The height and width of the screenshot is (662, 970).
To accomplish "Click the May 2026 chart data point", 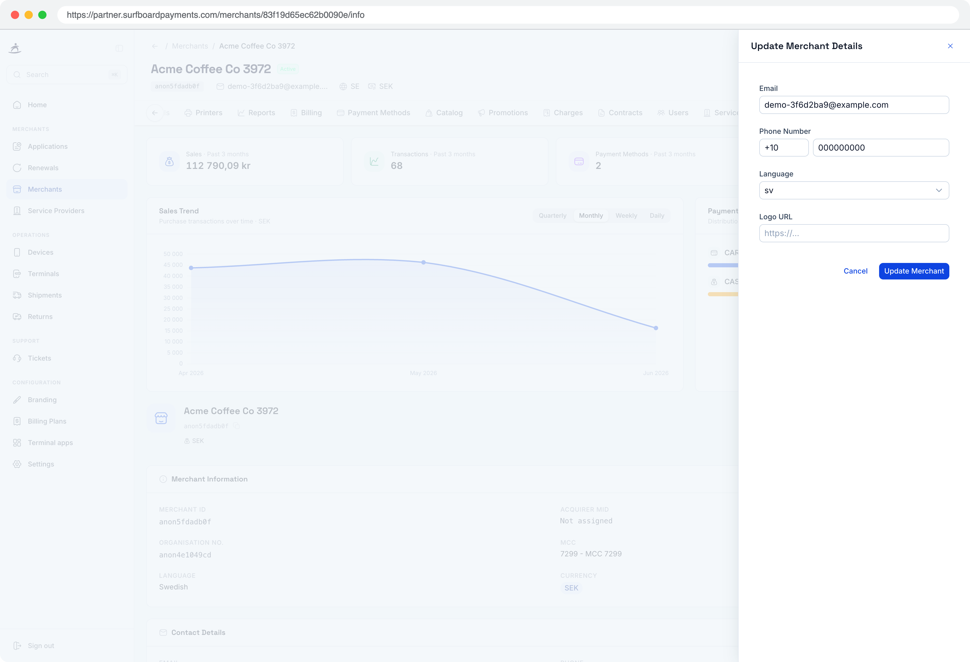I will tap(424, 262).
